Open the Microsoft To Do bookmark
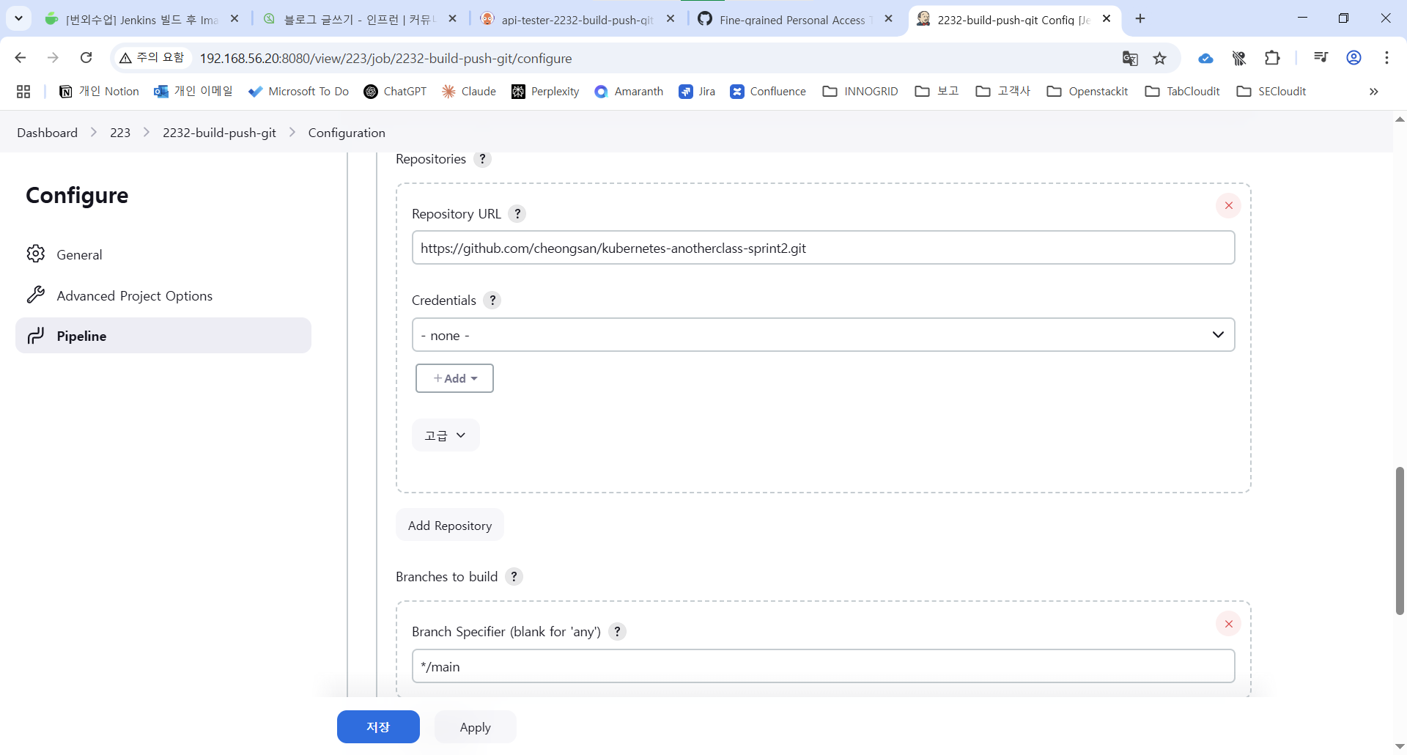 (x=299, y=92)
